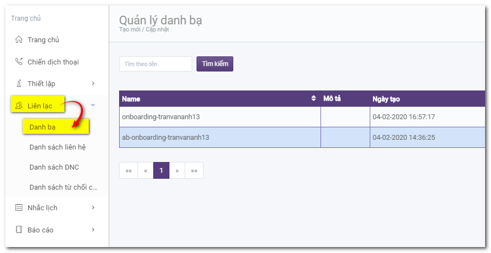The height and width of the screenshot is (253, 491).
Task: Open the Danh bạ submenu item
Action: click(x=42, y=127)
